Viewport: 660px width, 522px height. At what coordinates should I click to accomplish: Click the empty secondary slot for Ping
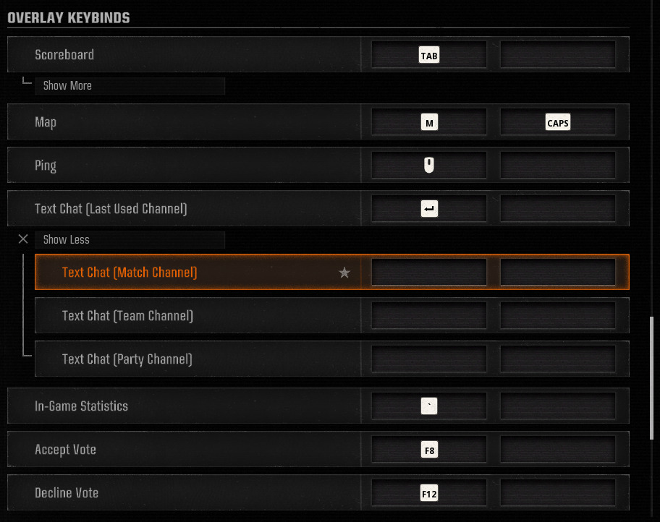(557, 164)
